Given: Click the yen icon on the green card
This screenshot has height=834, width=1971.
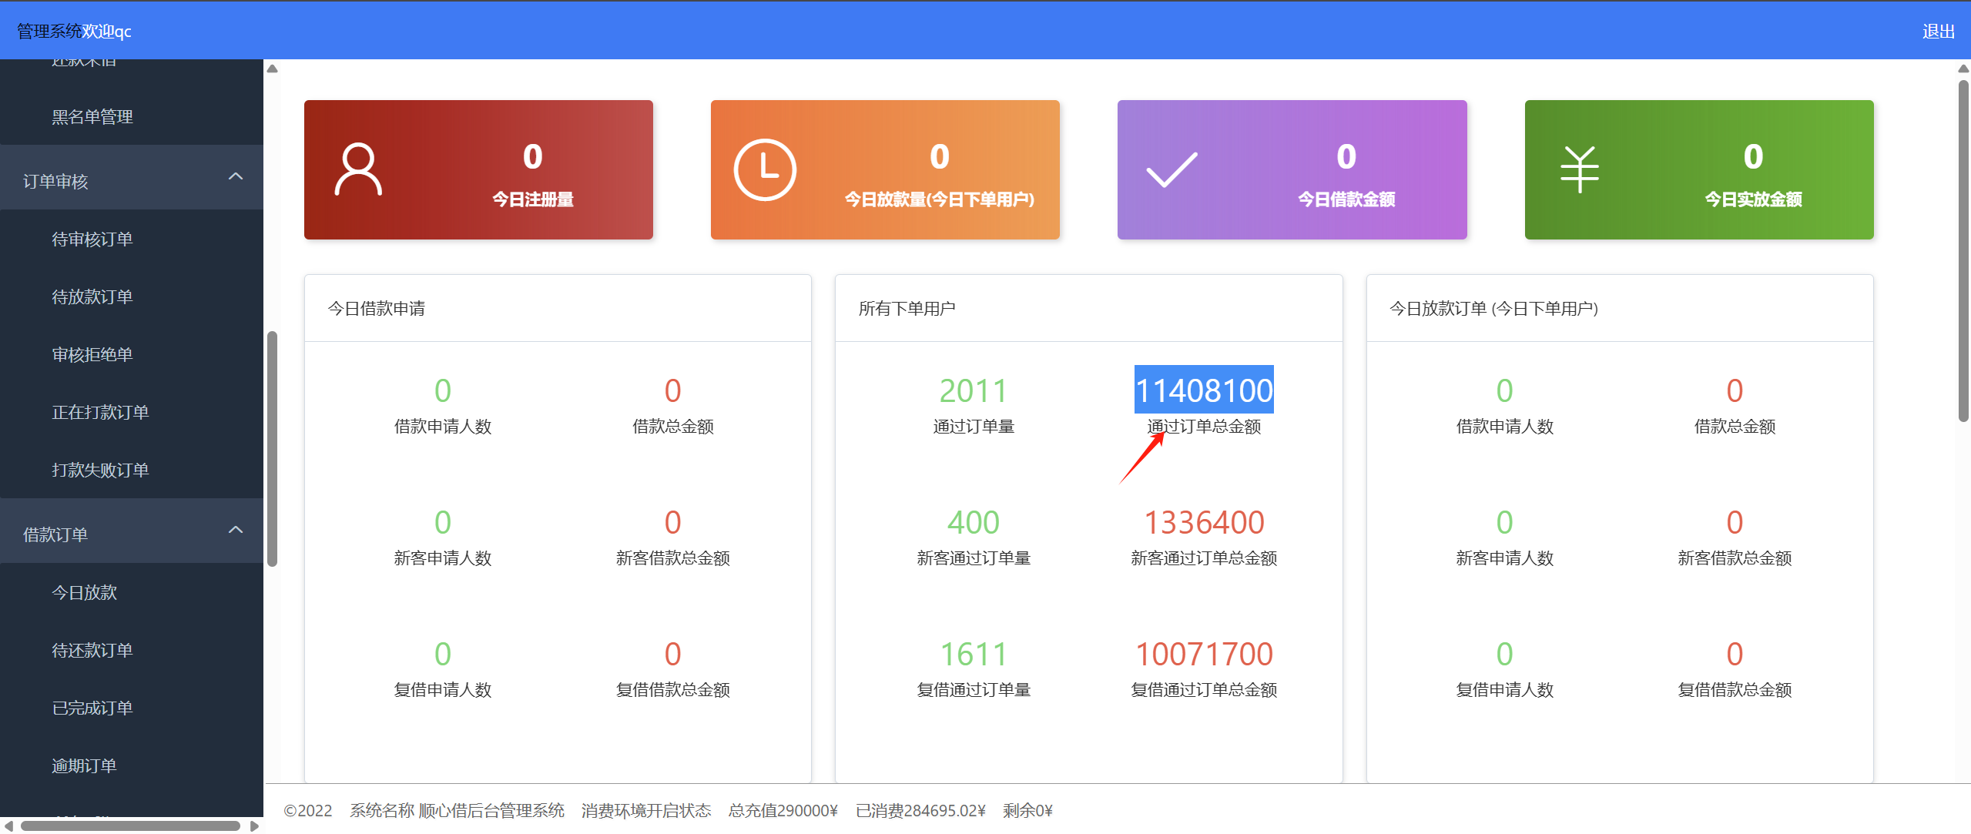Looking at the screenshot, I should tap(1579, 169).
